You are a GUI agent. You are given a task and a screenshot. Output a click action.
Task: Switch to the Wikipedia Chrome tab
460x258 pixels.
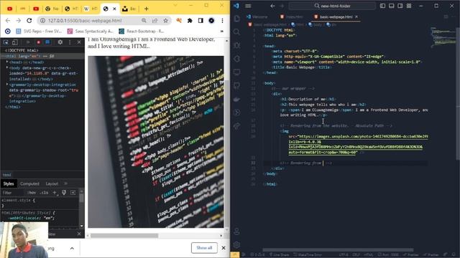pyautogui.click(x=91, y=9)
